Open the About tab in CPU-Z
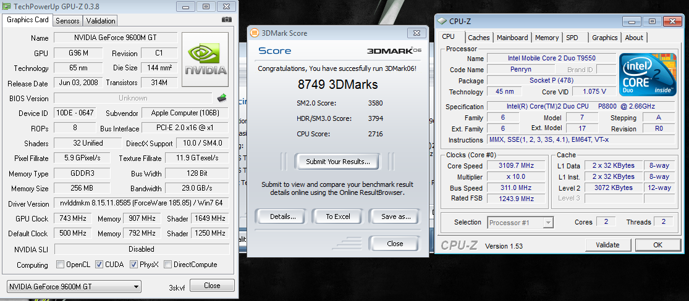689x301 pixels. pos(634,38)
